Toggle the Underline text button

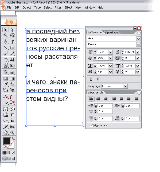coord(91,79)
